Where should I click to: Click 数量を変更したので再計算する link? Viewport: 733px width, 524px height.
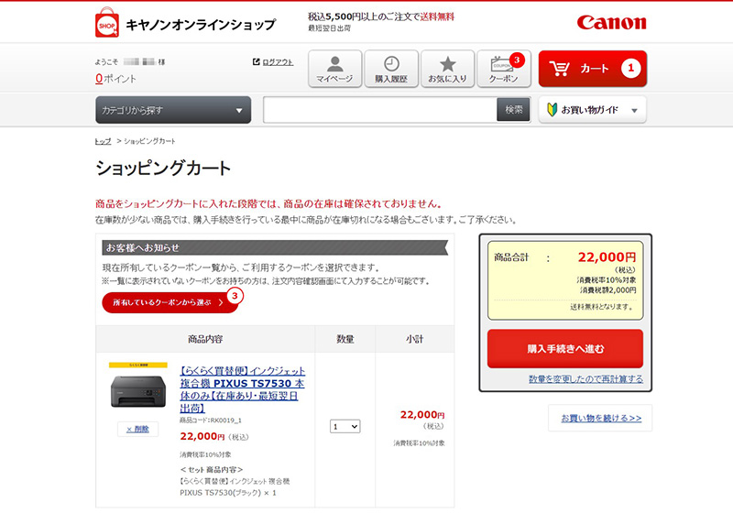[585, 379]
